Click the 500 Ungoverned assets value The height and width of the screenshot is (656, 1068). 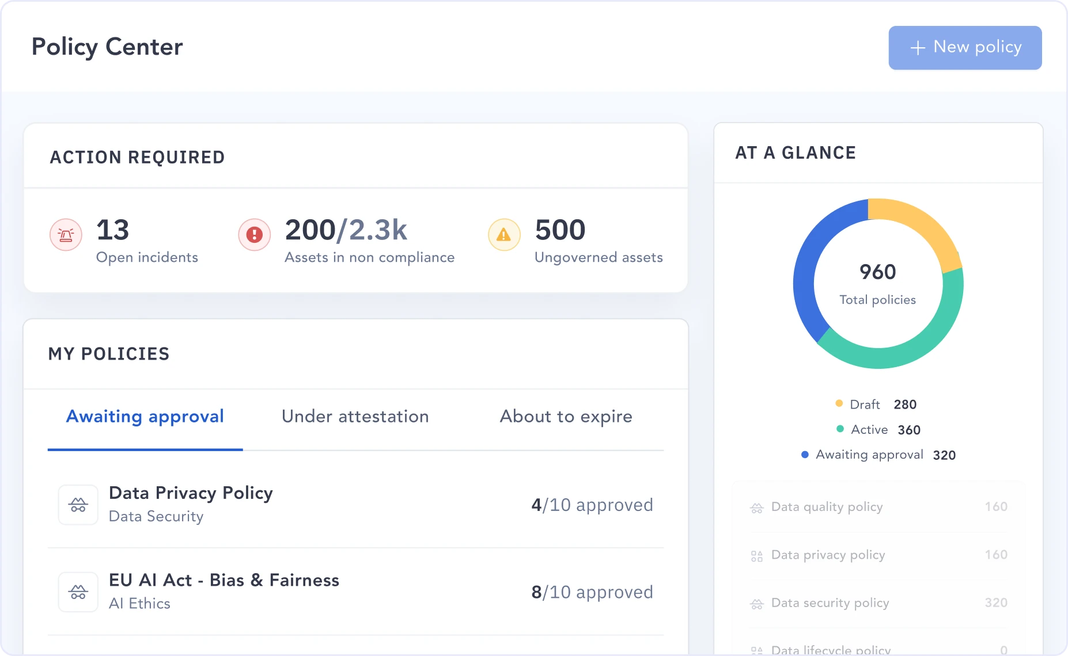coord(560,230)
